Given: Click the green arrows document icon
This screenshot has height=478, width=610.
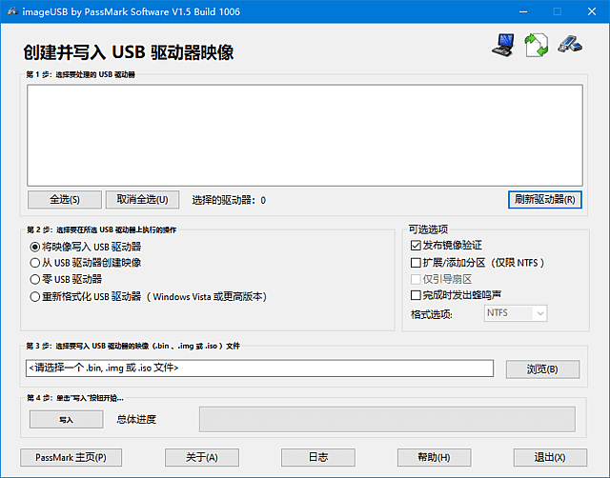Looking at the screenshot, I should pos(537,44).
